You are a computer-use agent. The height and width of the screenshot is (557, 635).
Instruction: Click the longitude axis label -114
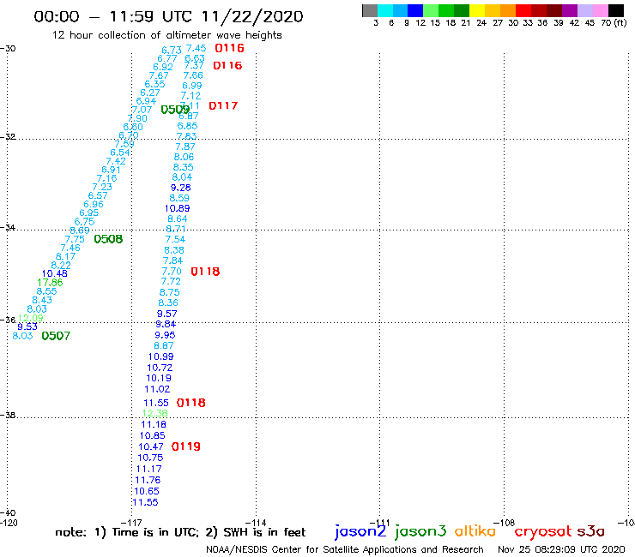pos(256,523)
